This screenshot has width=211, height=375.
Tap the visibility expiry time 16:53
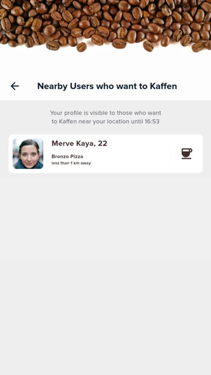click(x=152, y=122)
